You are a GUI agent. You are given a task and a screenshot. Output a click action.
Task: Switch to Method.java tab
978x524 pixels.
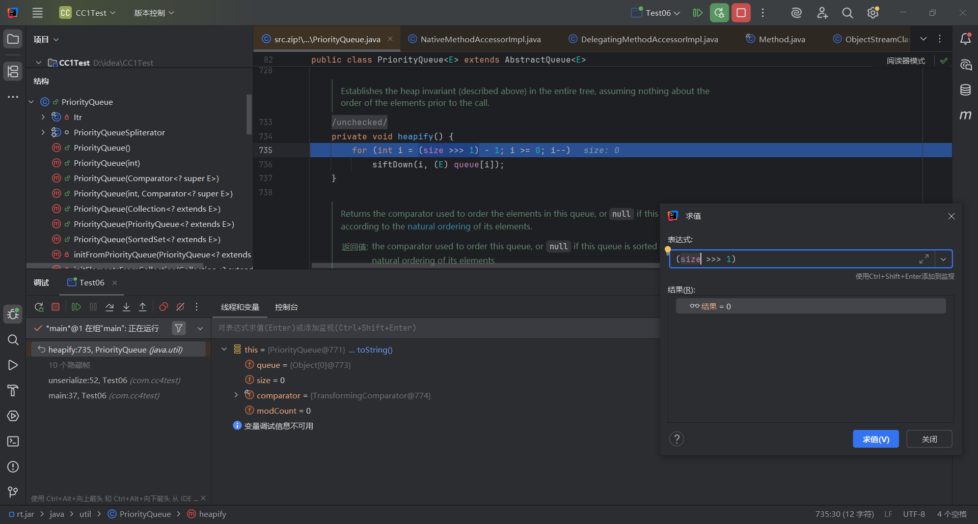[775, 39]
